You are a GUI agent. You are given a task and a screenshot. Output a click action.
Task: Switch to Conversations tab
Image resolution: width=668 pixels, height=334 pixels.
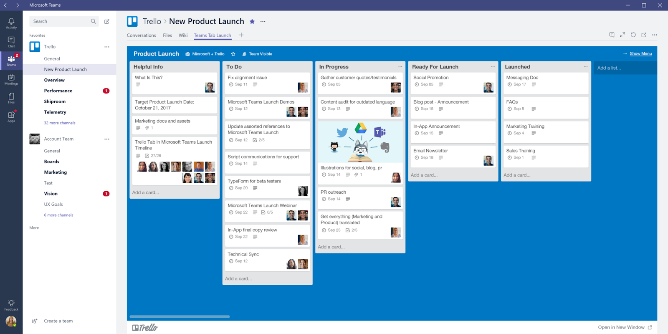click(141, 35)
